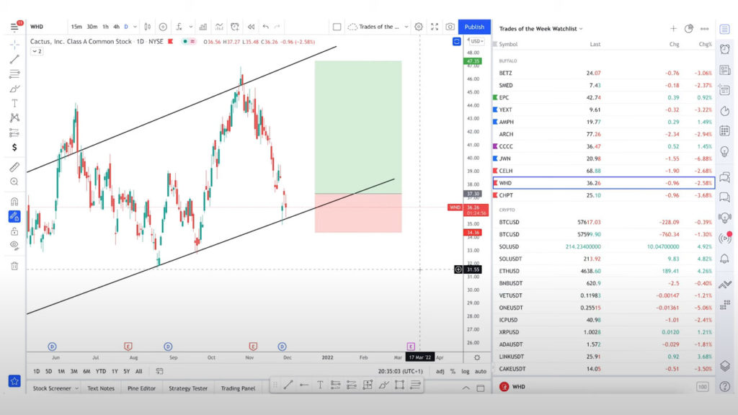Select the trend line drawing tool
The image size is (738, 415).
14,59
